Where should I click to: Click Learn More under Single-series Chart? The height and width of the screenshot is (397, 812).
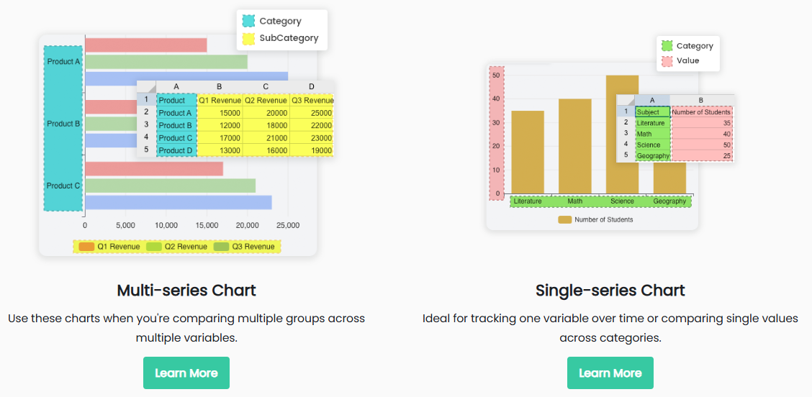coord(610,373)
